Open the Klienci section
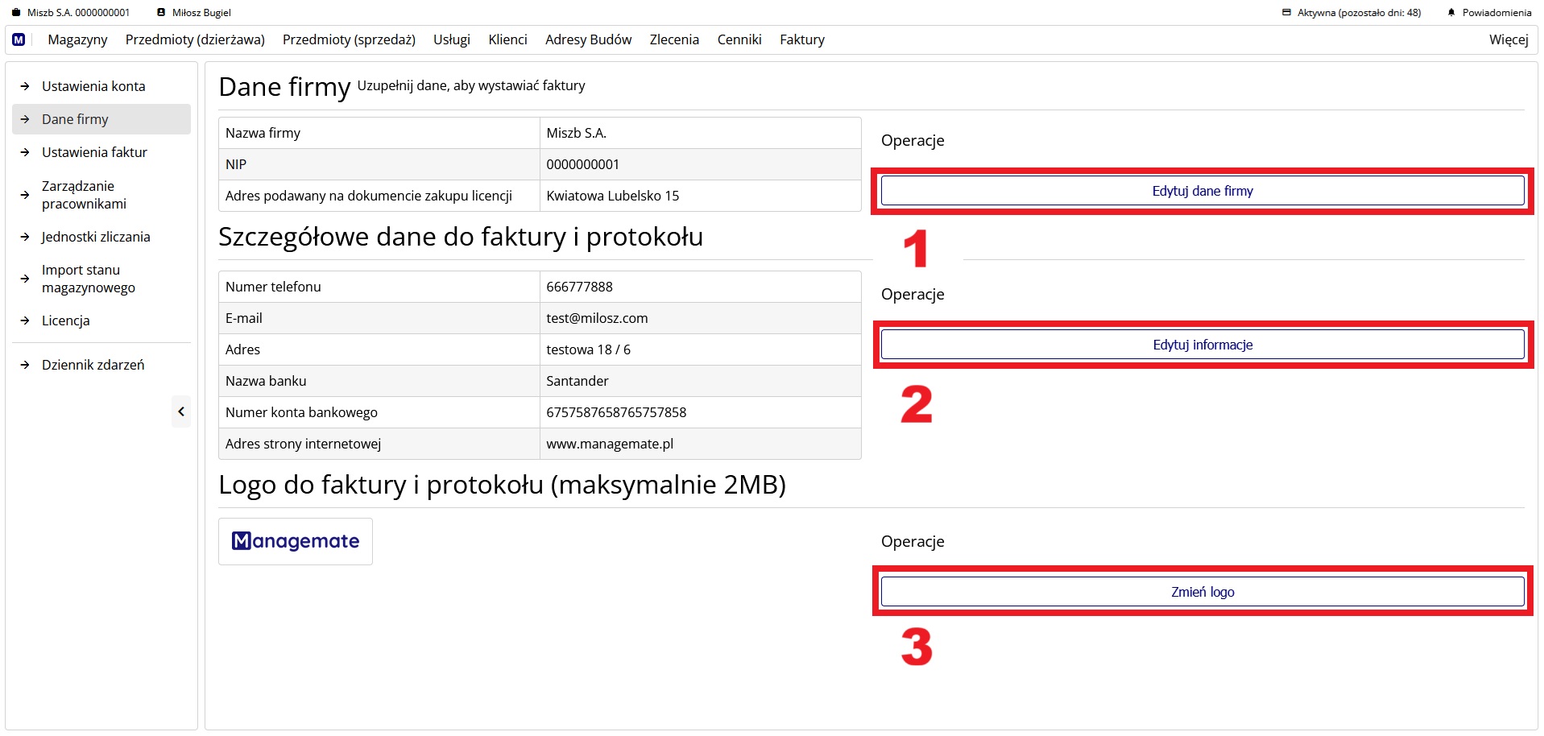 pos(507,39)
